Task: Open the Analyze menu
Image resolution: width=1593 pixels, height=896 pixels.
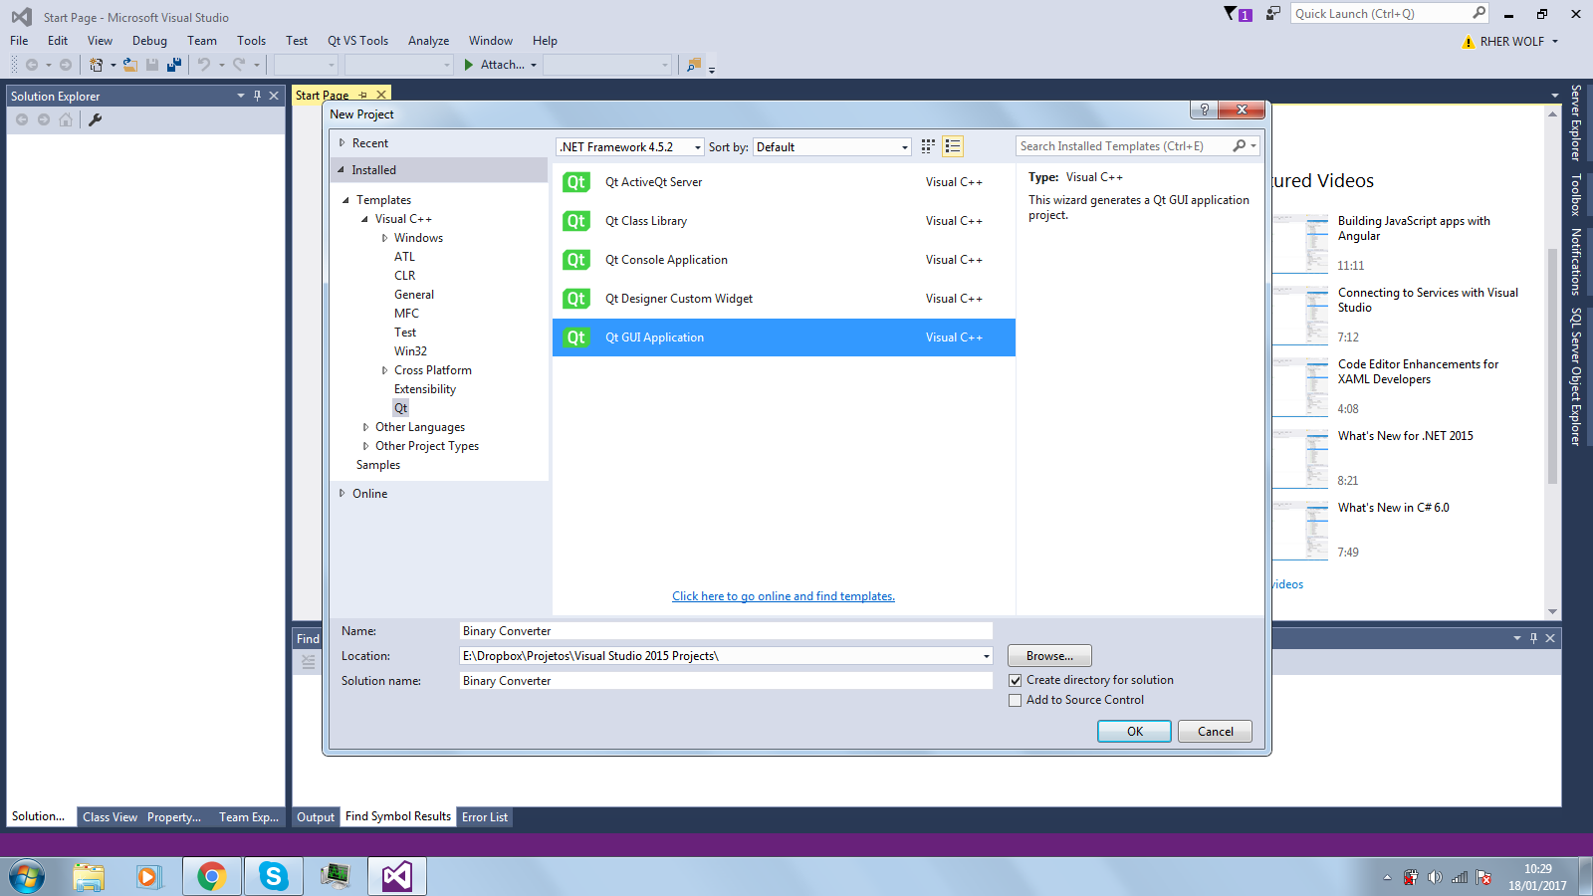Action: [x=428, y=41]
